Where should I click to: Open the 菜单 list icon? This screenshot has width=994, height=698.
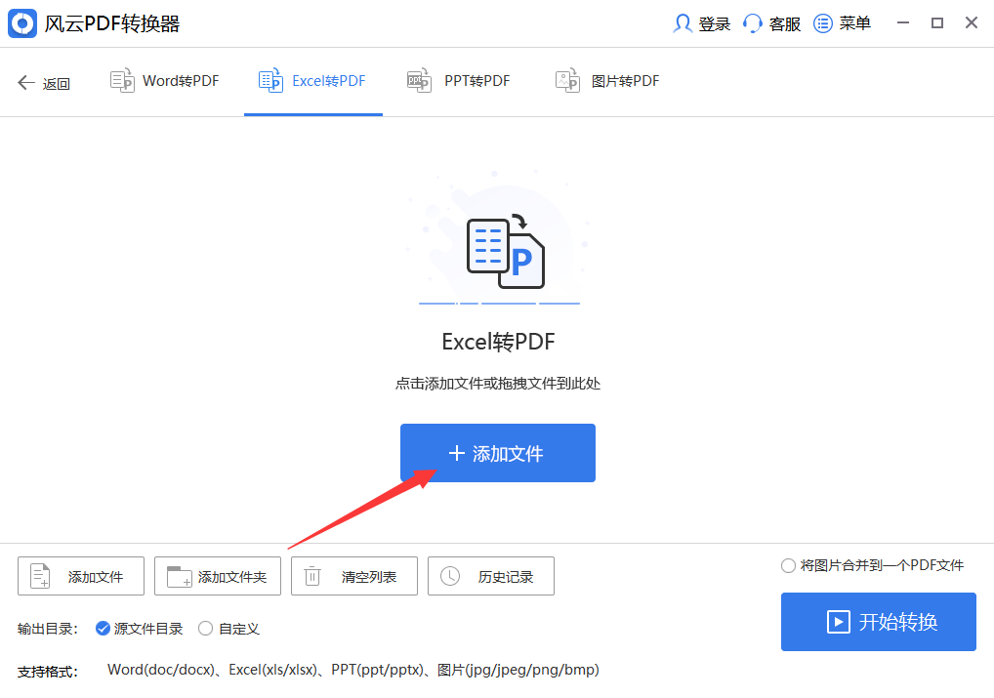click(x=823, y=23)
